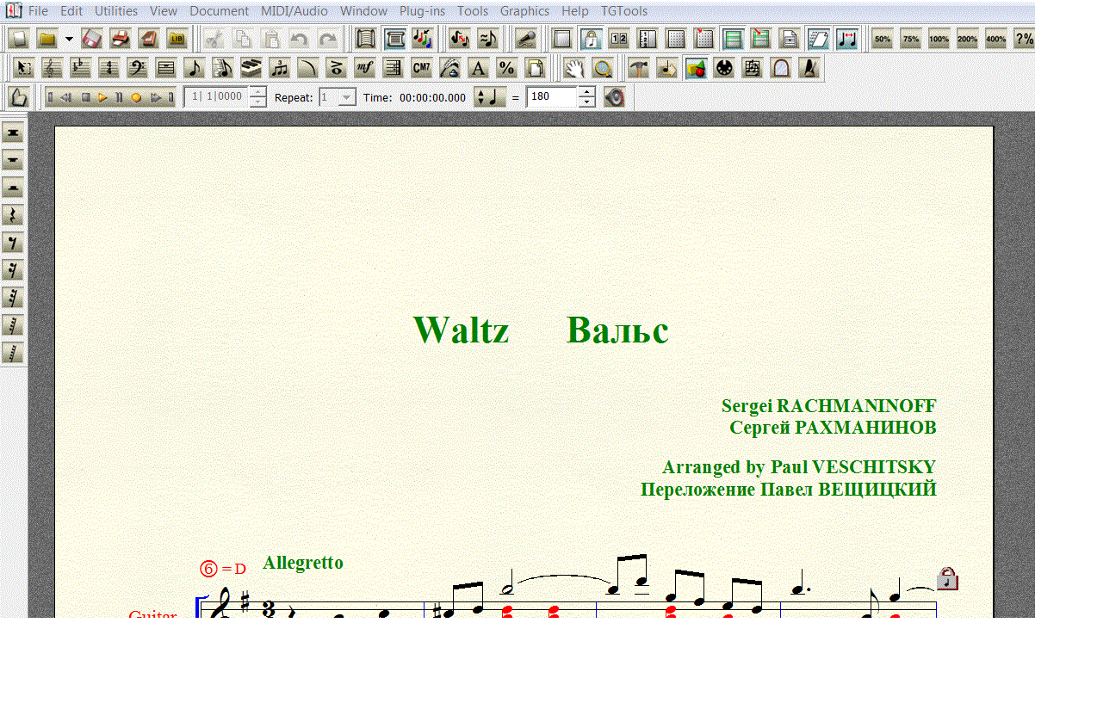The height and width of the screenshot is (703, 1097).
Task: Adjust the tempo 180 spinner arrows
Action: click(x=586, y=97)
